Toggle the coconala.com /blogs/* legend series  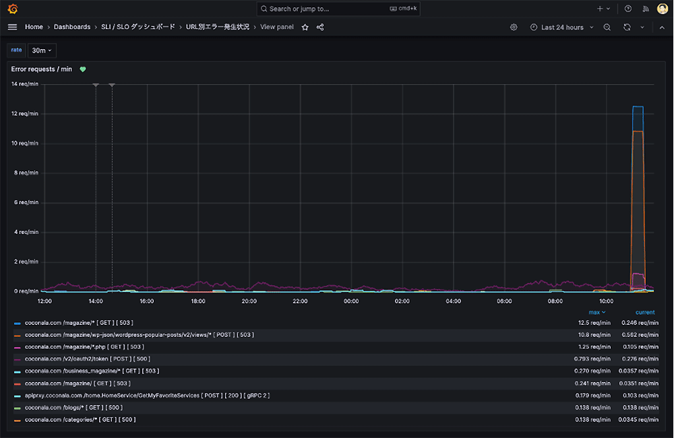[x=73, y=407]
